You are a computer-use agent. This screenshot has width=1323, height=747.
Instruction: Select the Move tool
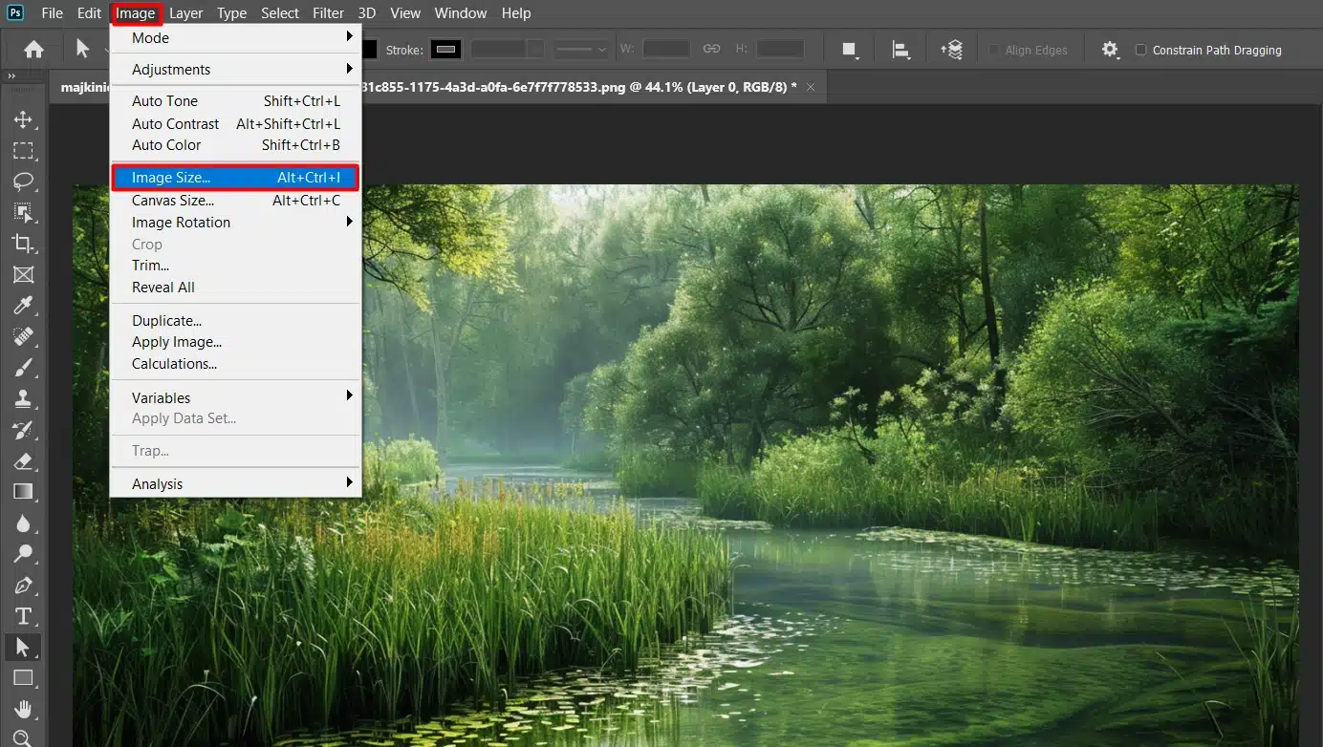(23, 120)
